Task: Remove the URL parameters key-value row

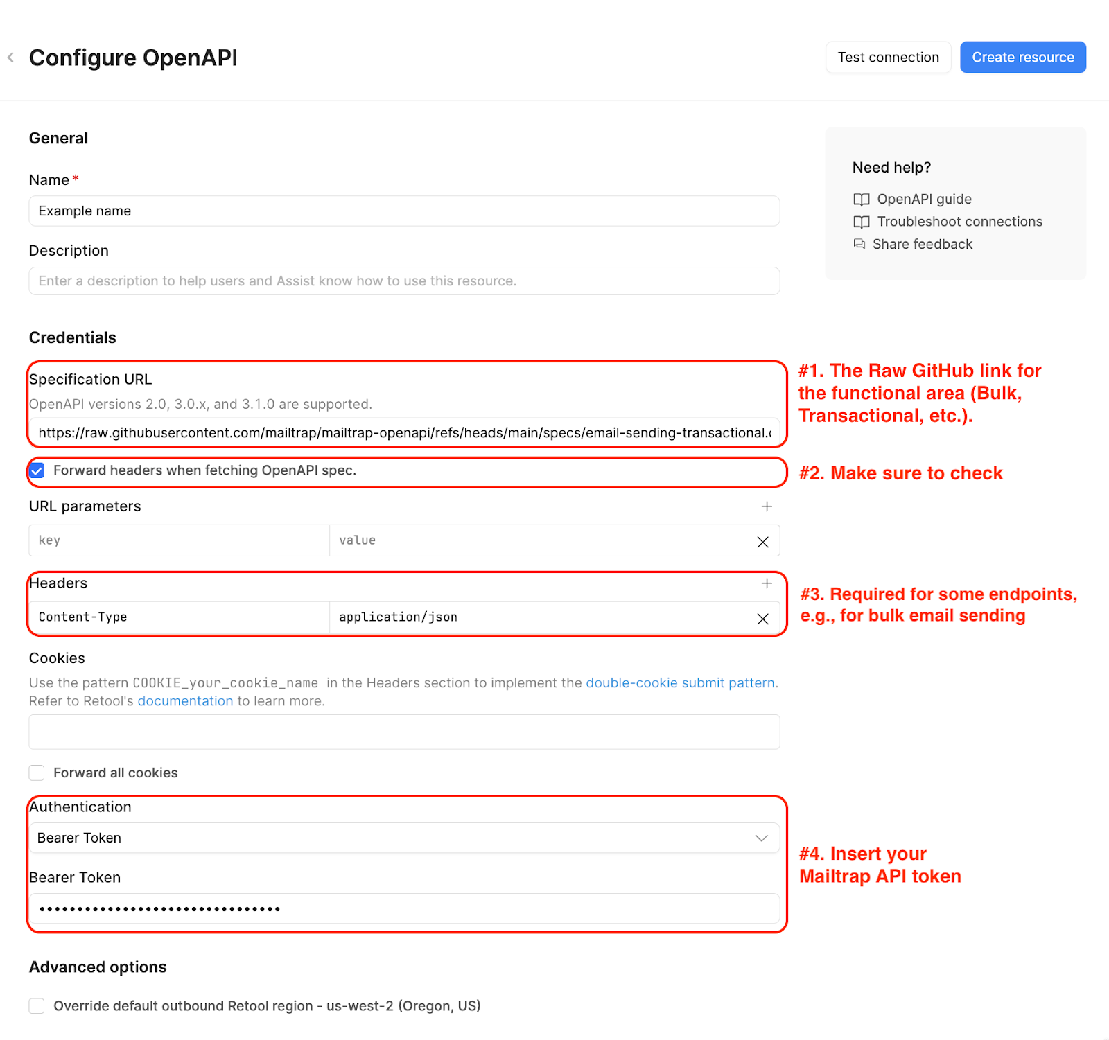Action: coord(762,542)
